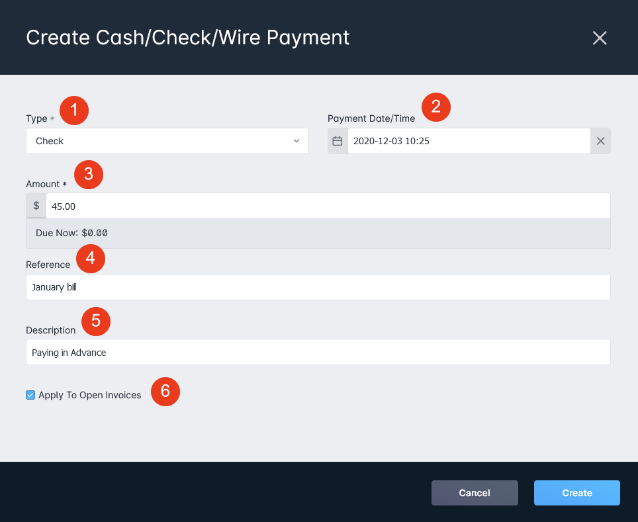This screenshot has width=638, height=522.
Task: Open the Type dropdown showing Check
Action: click(x=167, y=141)
